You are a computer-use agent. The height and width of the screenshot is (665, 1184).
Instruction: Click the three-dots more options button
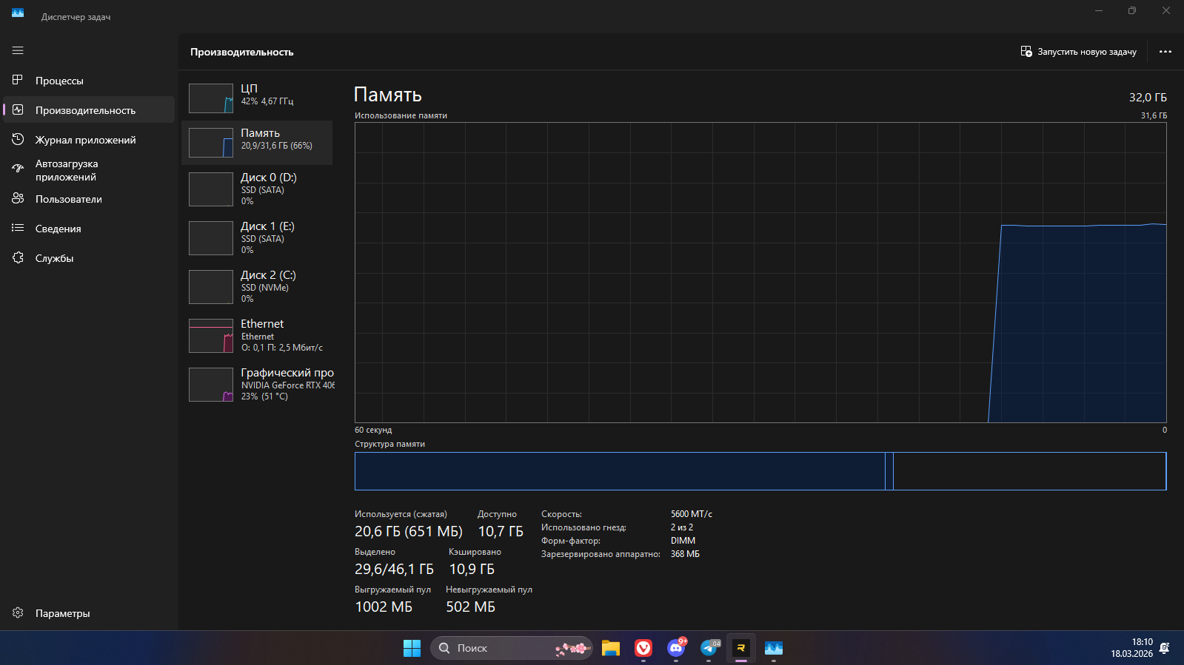[1165, 52]
